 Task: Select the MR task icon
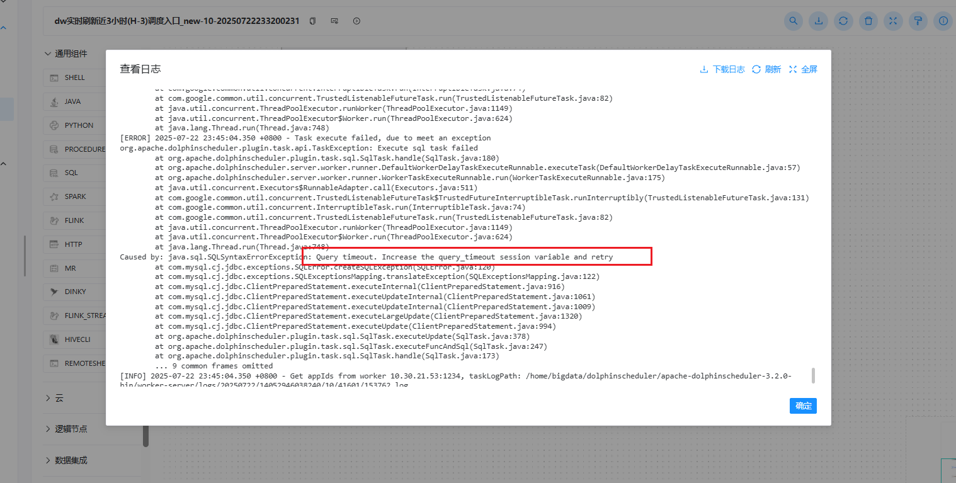[x=54, y=268]
